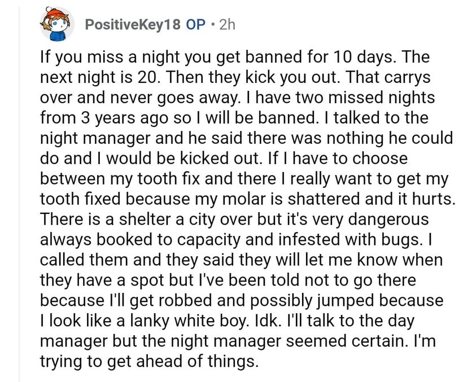
Task: Click the text "infested with bugs"
Action: (x=350, y=240)
